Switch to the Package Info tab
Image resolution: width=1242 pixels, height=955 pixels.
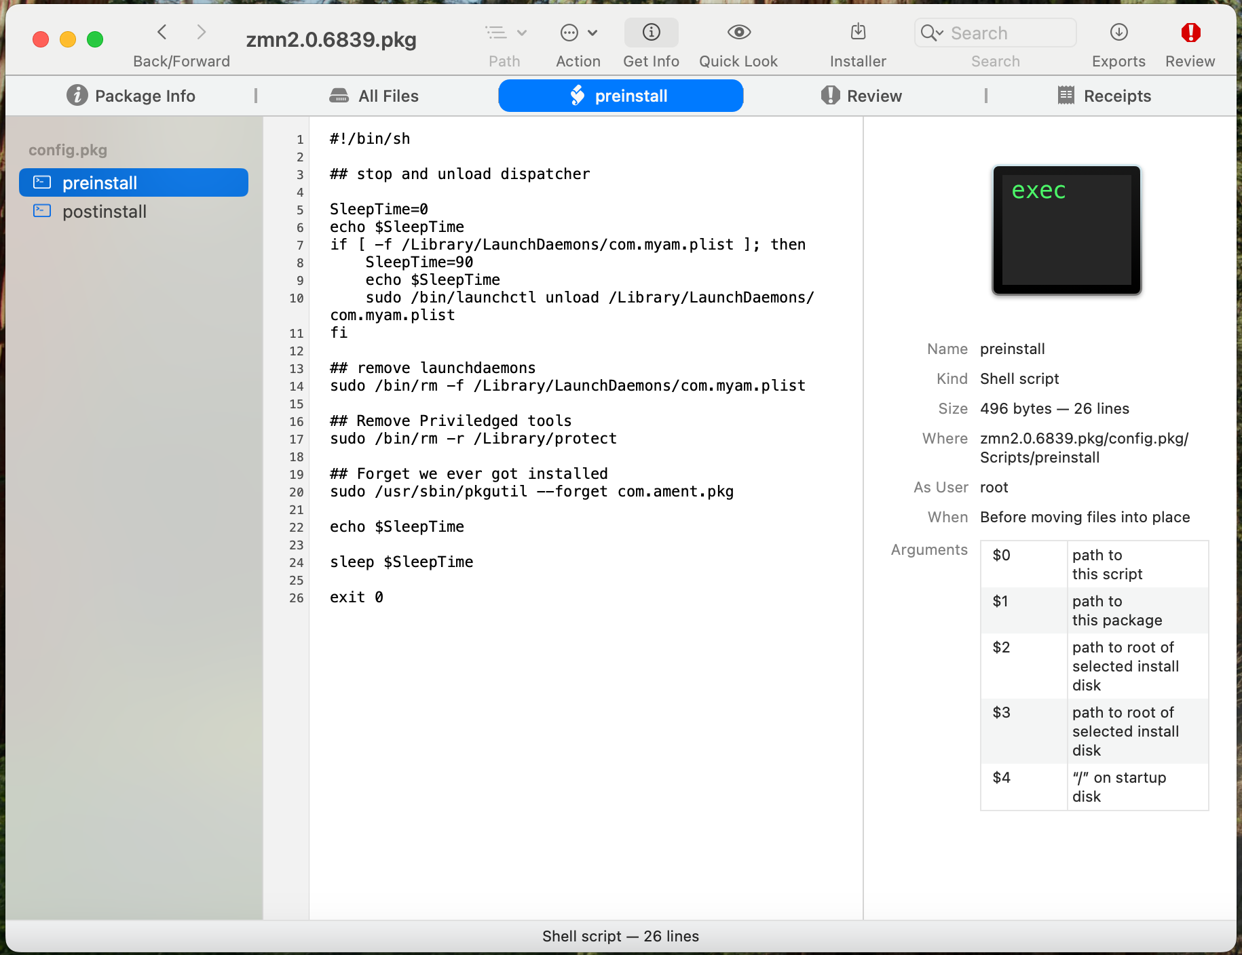pos(131,96)
